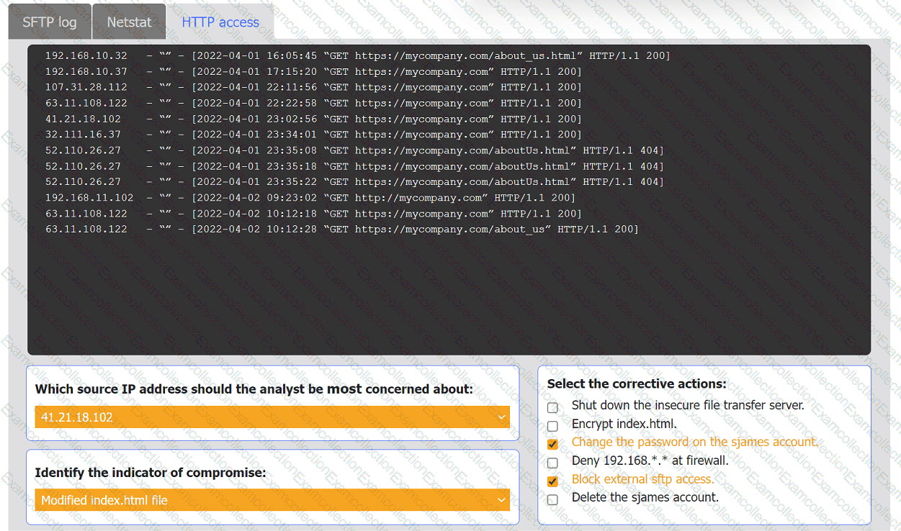Switch to the SFTP log tab
Image resolution: width=901 pixels, height=531 pixels.
pos(49,22)
